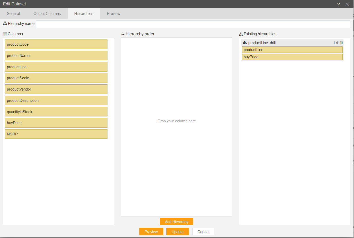Select productLine in the Columns list
354x238 pixels.
tap(56, 67)
